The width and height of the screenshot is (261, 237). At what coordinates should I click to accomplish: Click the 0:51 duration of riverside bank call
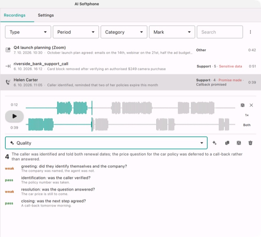click(252, 66)
